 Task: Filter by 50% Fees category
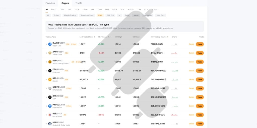tap(160, 15)
